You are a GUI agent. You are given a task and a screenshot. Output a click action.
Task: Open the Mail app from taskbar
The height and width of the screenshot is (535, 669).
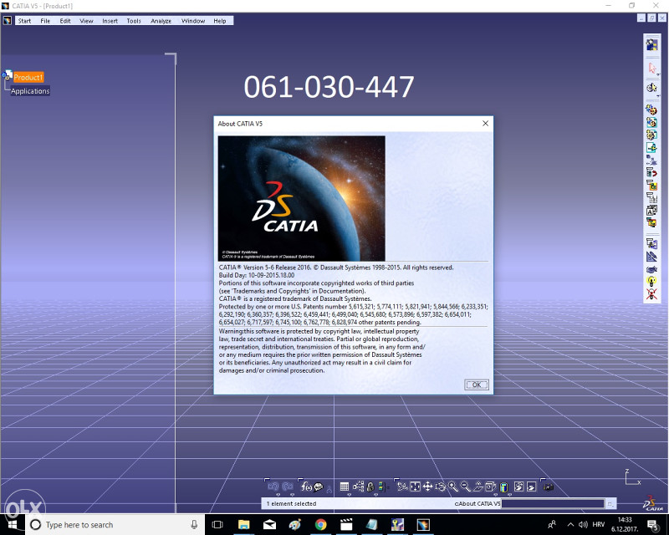(269, 524)
